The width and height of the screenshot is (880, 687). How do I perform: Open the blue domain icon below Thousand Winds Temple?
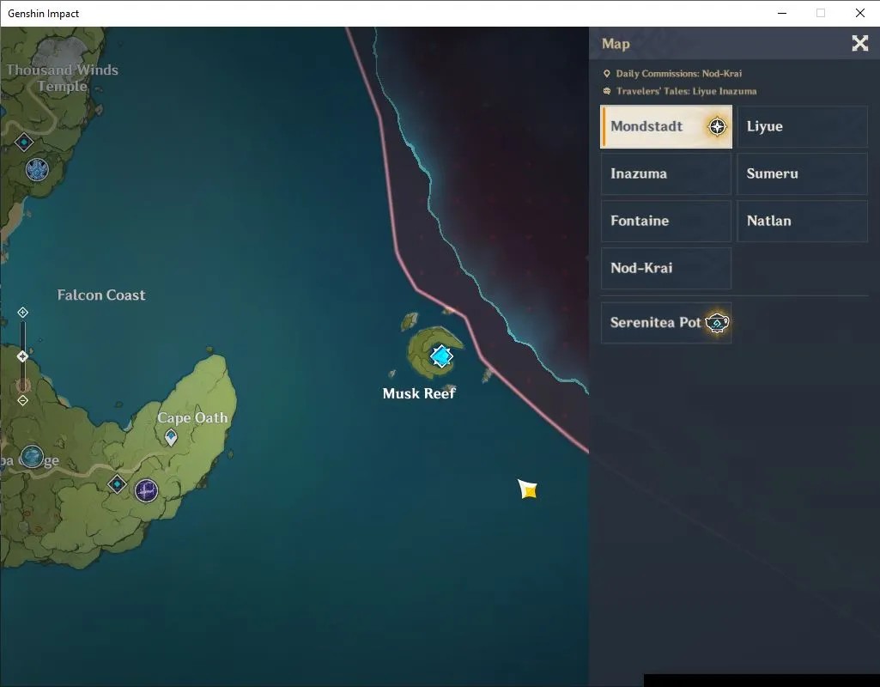[x=37, y=169]
